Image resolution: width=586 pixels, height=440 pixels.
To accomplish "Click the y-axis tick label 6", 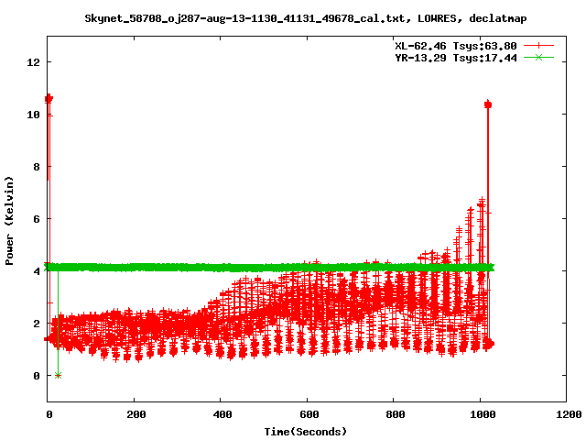I will click(37, 219).
